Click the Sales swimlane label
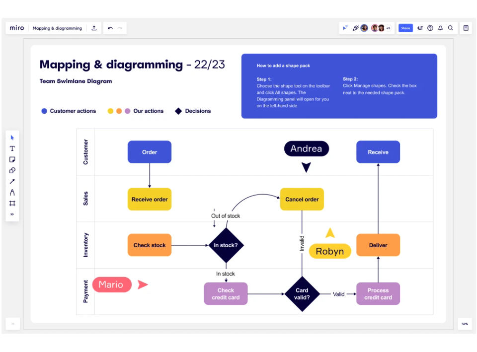Image resolution: width=477 pixels, height=352 pixels. pos(85,199)
